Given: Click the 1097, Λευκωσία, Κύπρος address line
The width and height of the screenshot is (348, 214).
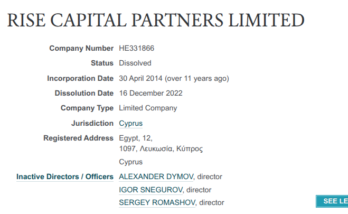Looking at the screenshot, I should (161, 149).
